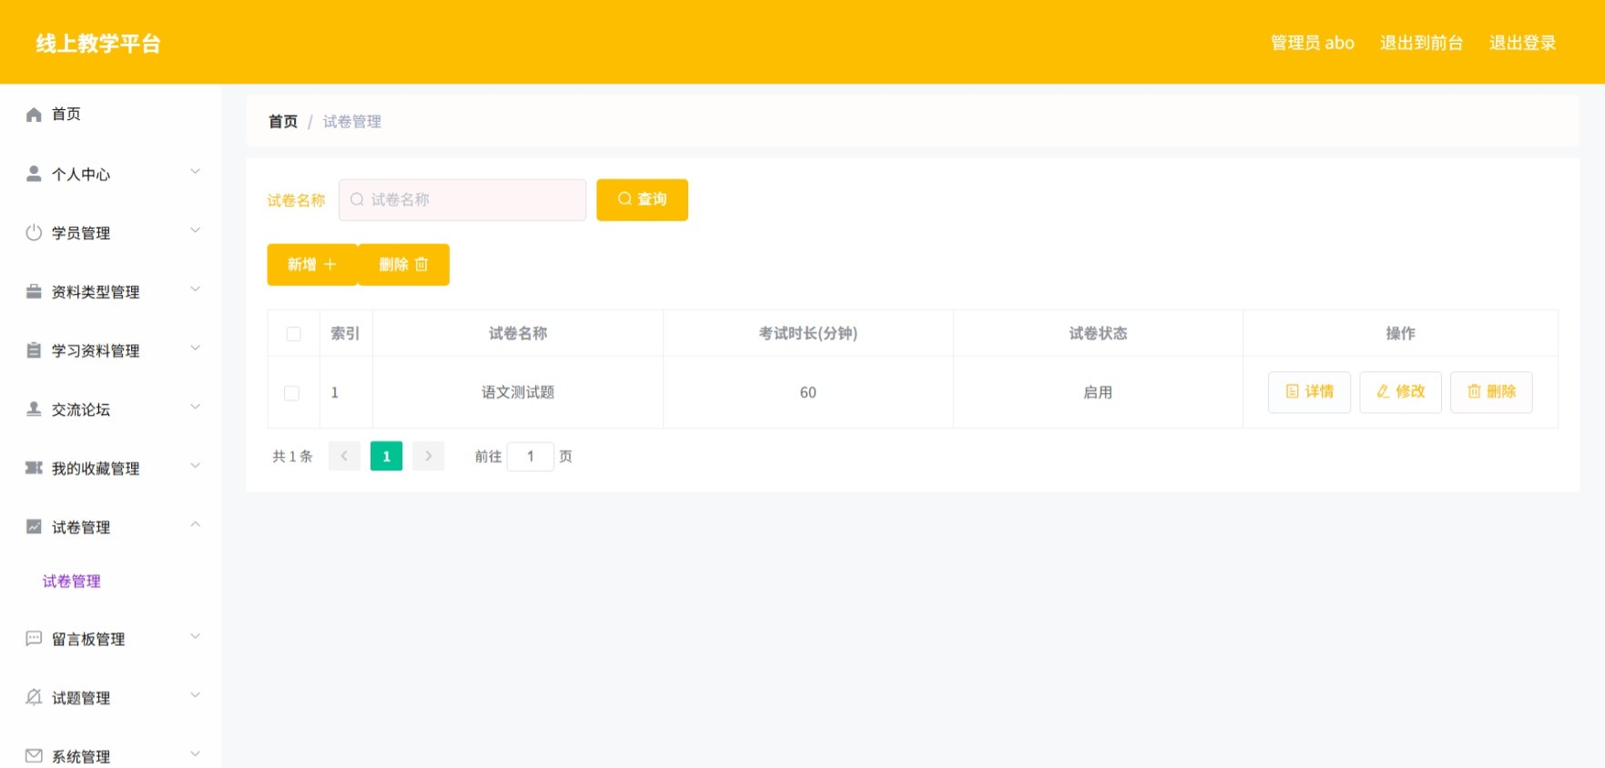Expand the 学员管理 chevron
The width and height of the screenshot is (1605, 768).
click(x=195, y=230)
